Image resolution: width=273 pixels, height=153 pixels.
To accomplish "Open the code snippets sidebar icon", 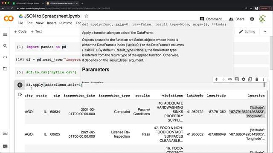I will pos(5,57).
